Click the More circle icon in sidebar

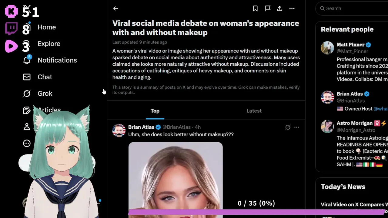[x=27, y=143]
